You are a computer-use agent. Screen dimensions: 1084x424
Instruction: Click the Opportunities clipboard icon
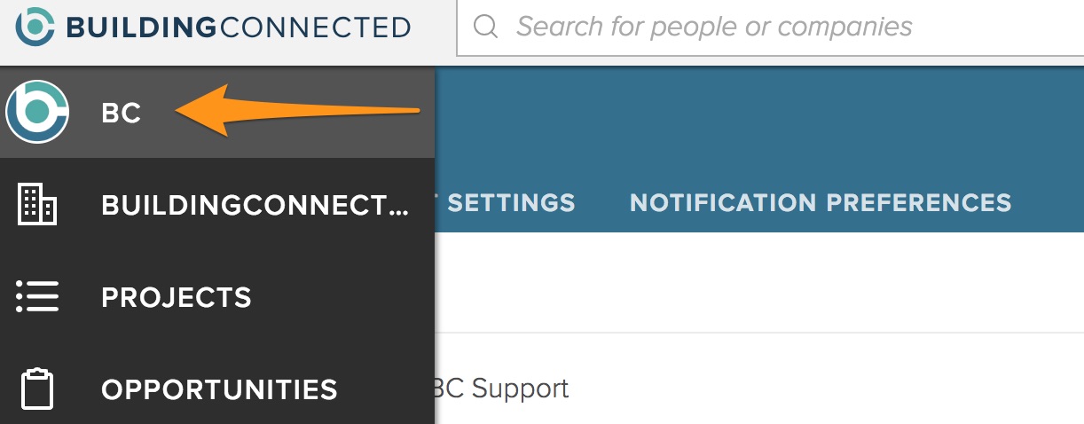click(37, 389)
